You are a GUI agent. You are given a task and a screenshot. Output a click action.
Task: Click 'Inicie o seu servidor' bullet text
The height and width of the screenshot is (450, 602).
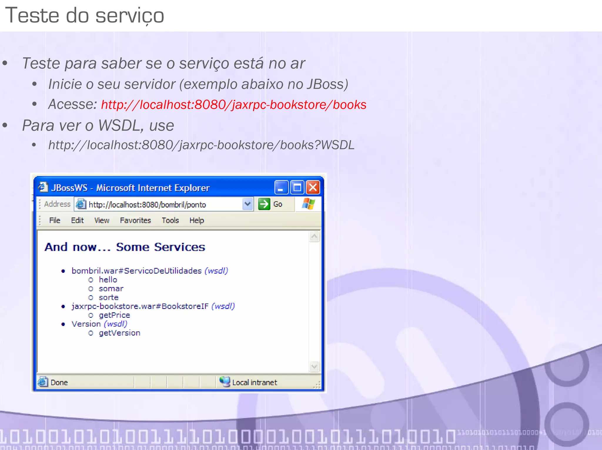[x=198, y=84]
